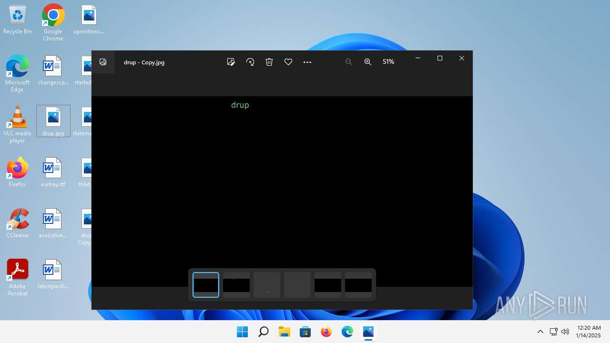Close the Photos window

pyautogui.click(x=462, y=58)
